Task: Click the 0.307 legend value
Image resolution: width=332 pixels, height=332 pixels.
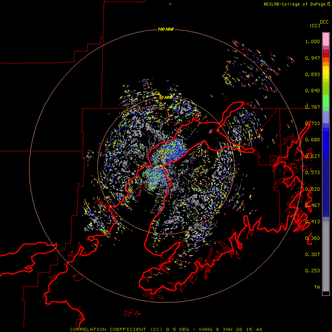Action: click(312, 255)
